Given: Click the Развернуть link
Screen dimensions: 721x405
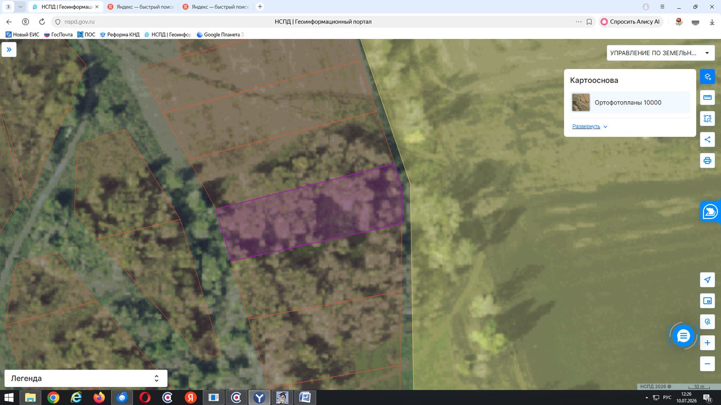Looking at the screenshot, I should 586,126.
